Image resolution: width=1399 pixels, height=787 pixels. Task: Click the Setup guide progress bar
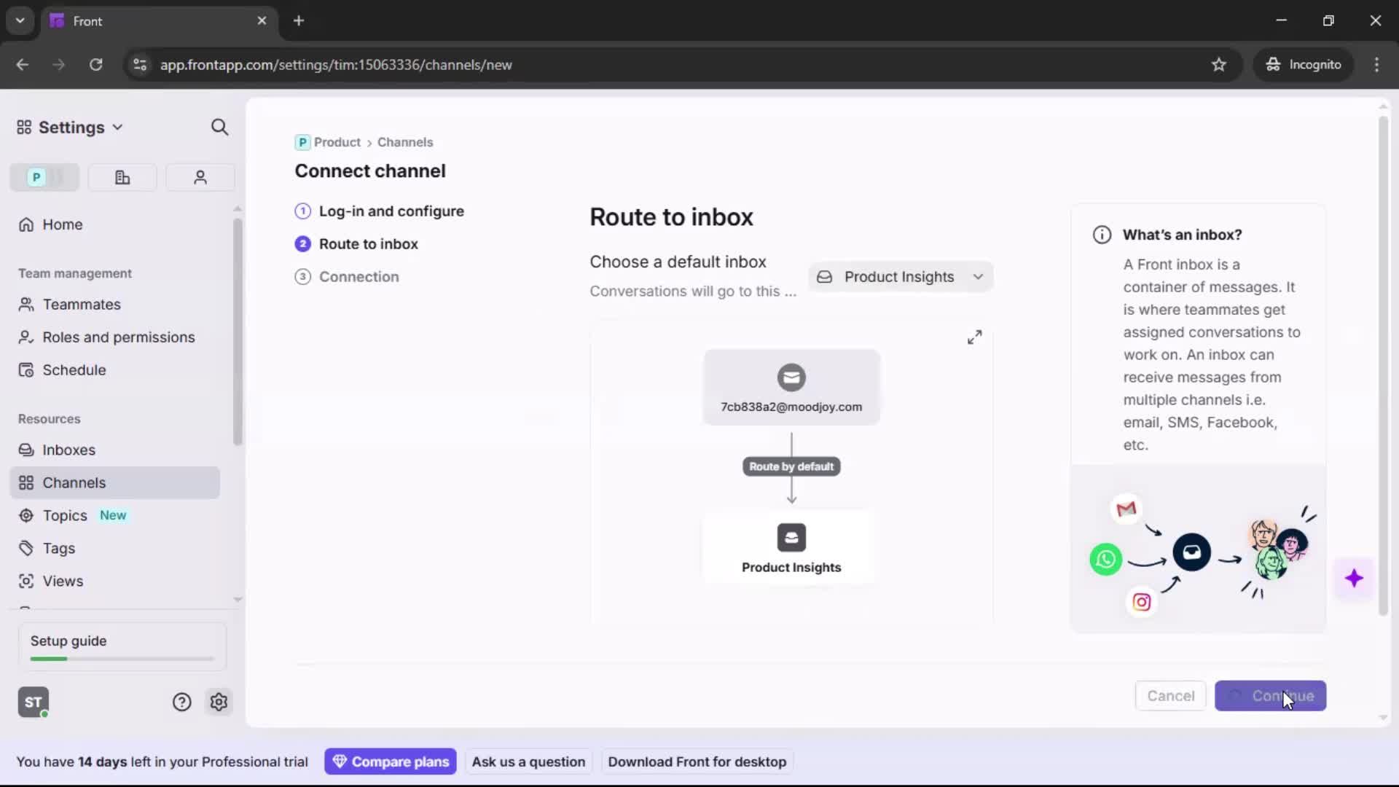click(120, 658)
